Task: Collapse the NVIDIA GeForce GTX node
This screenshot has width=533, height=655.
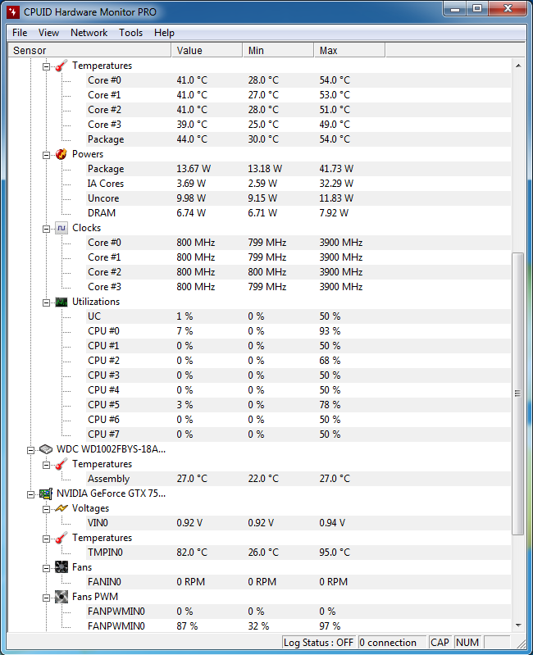Action: pos(30,494)
